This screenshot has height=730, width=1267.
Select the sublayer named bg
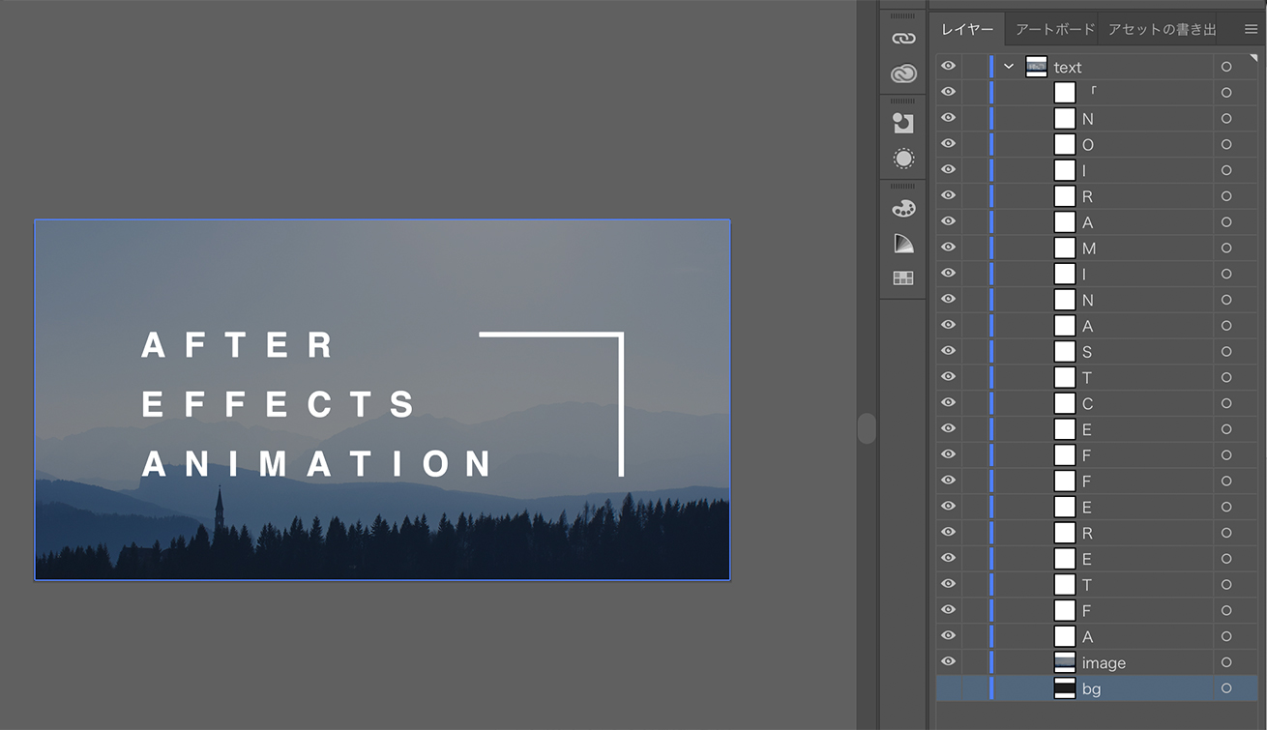[1091, 688]
